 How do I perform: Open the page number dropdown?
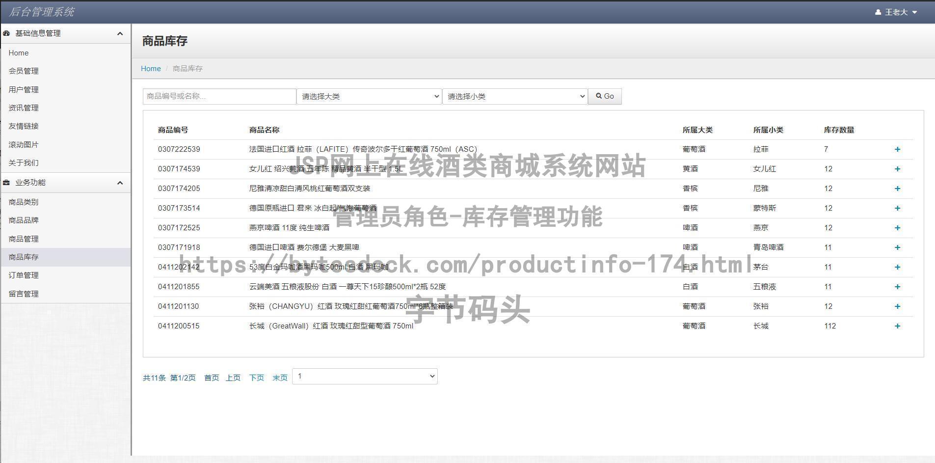[x=365, y=376]
